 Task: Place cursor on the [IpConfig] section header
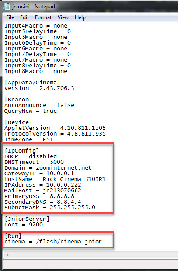pos(22,151)
